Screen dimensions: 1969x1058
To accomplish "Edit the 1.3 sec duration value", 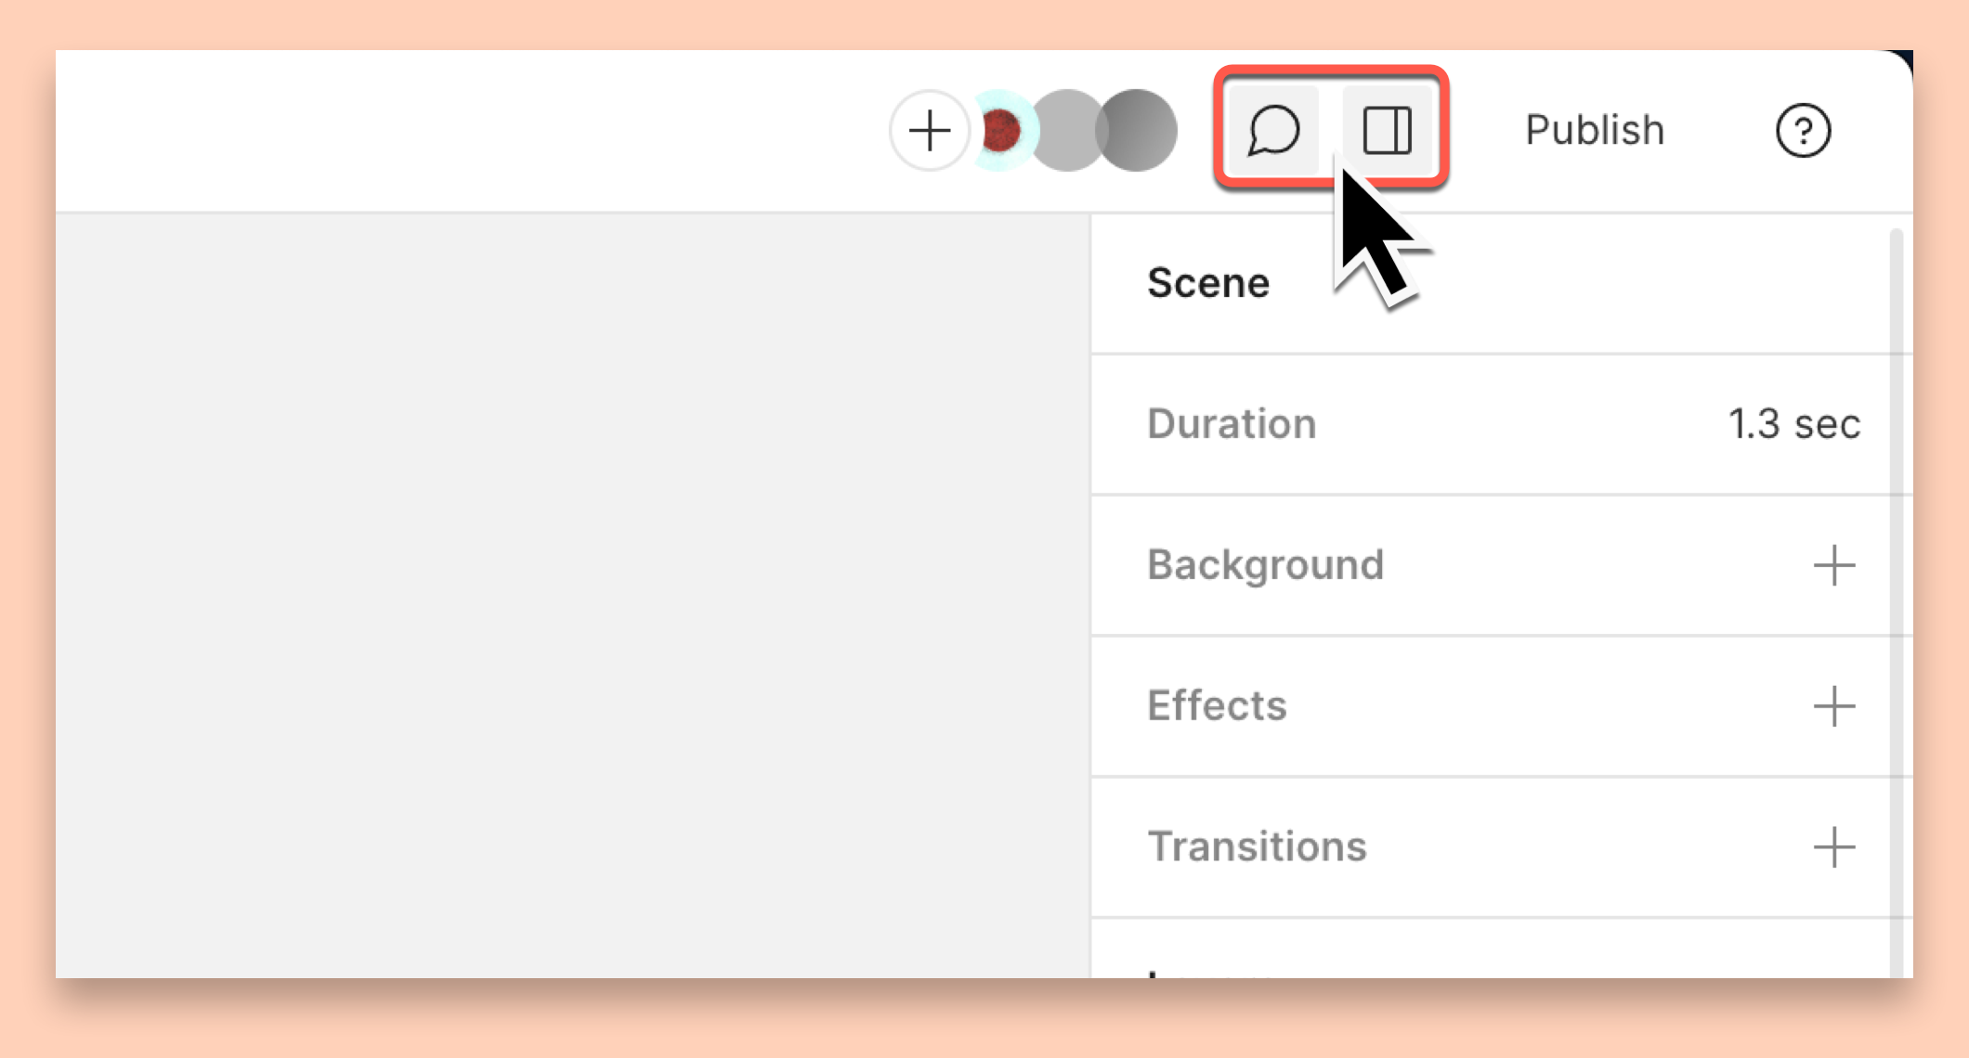I will 1793,424.
